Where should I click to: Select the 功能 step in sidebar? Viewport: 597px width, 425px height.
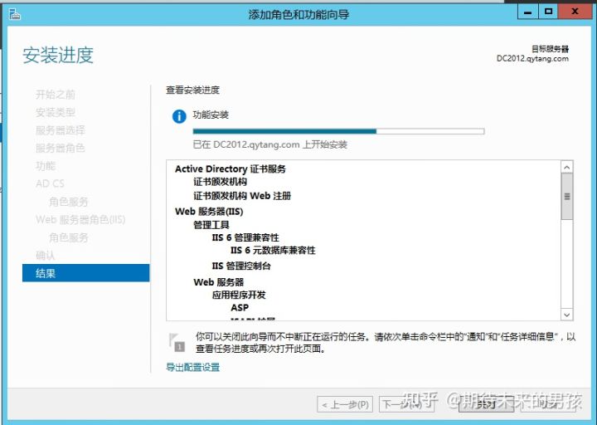pos(46,166)
